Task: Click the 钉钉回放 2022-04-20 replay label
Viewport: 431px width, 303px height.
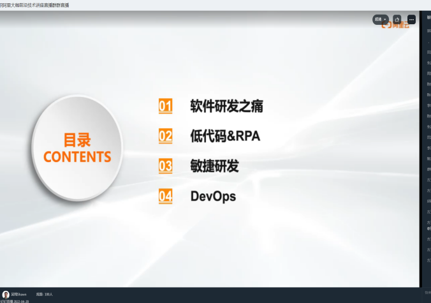Action: 15,300
